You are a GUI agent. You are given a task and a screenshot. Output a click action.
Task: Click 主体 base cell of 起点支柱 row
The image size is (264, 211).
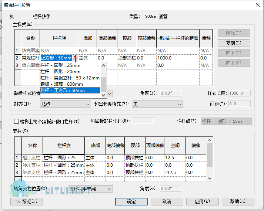click(95, 158)
